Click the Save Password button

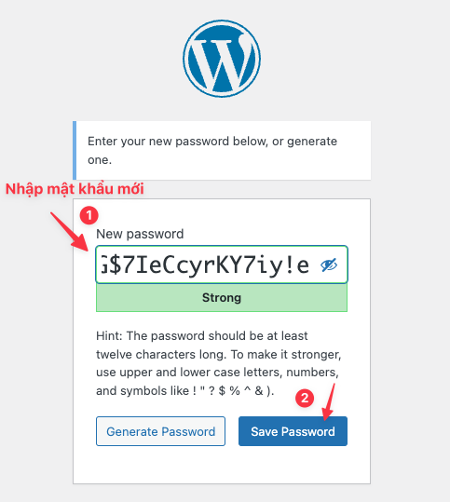293,431
